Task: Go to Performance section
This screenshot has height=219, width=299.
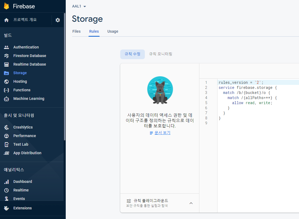Action: 25,136
